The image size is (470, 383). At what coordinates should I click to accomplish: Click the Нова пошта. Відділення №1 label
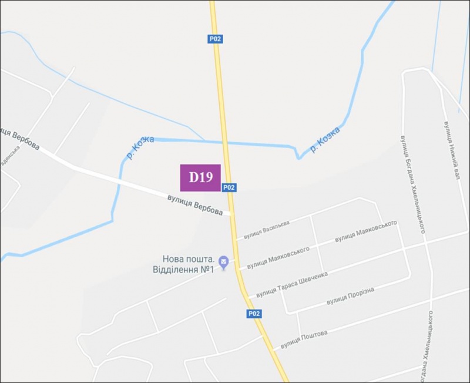[x=184, y=264]
